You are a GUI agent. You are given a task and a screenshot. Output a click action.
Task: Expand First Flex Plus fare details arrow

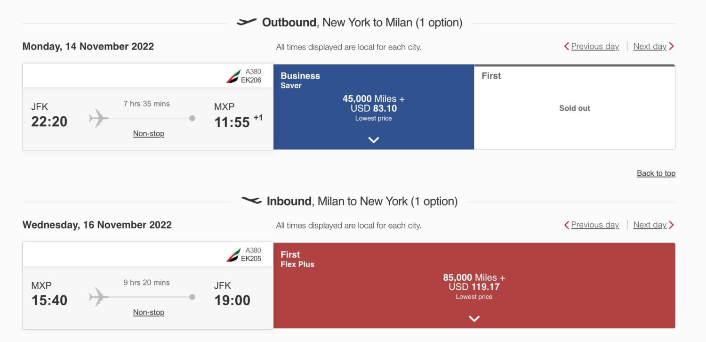pyautogui.click(x=474, y=318)
